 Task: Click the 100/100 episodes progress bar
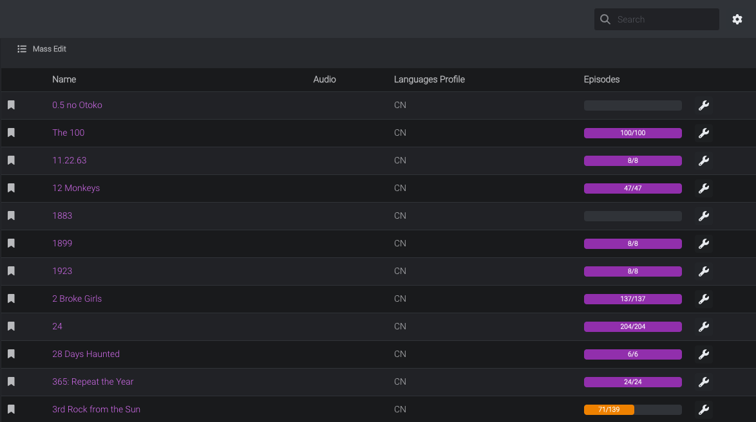pos(632,133)
